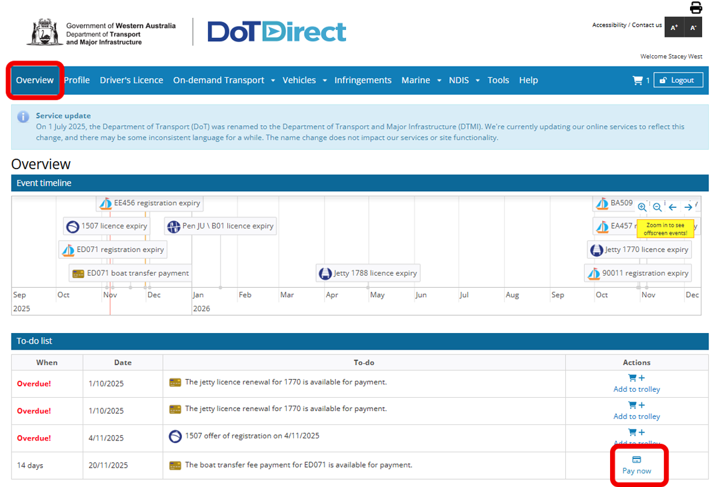The image size is (720, 487).
Task: Click card icon for ED071 boat transfer payment
Action: coord(78,274)
